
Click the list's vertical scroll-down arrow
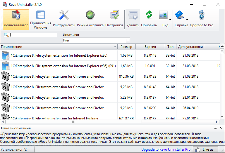pyautogui.click(x=222, y=117)
